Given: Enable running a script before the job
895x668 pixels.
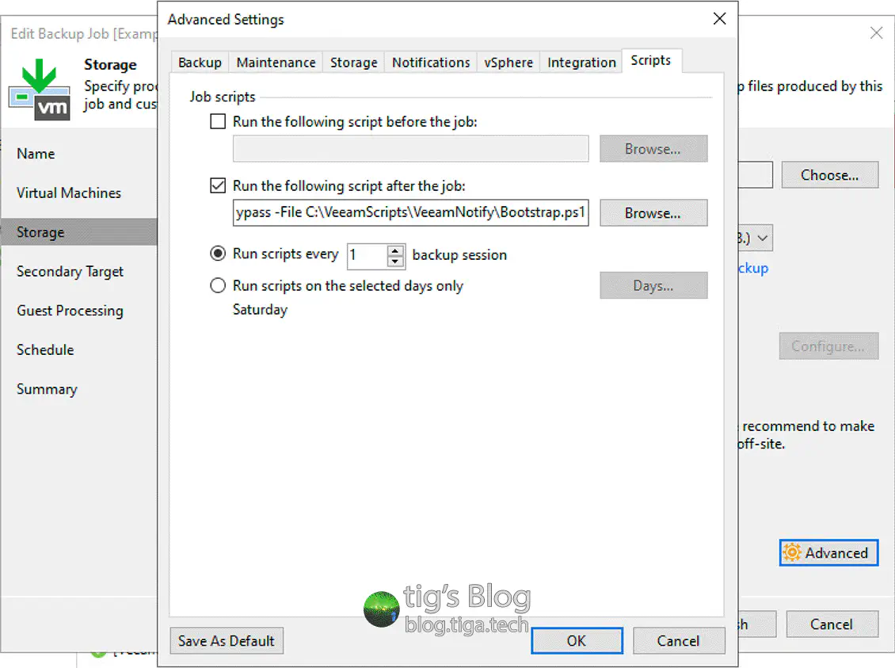Looking at the screenshot, I should (x=218, y=121).
